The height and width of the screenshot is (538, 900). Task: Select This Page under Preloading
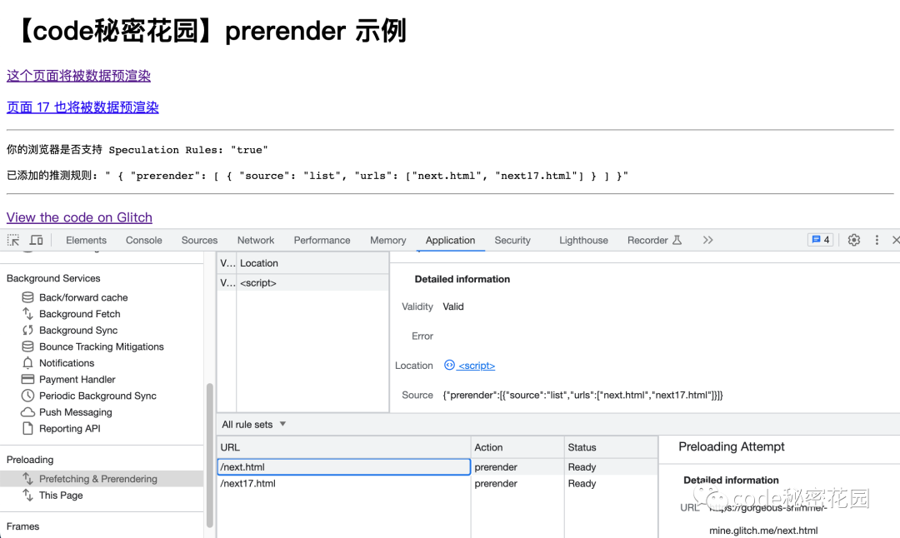[x=58, y=495]
